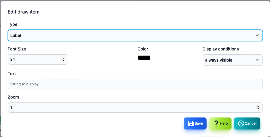This screenshot has width=270, height=137.
Task: Click the Edit draw item dialog title
Action: [x=23, y=12]
